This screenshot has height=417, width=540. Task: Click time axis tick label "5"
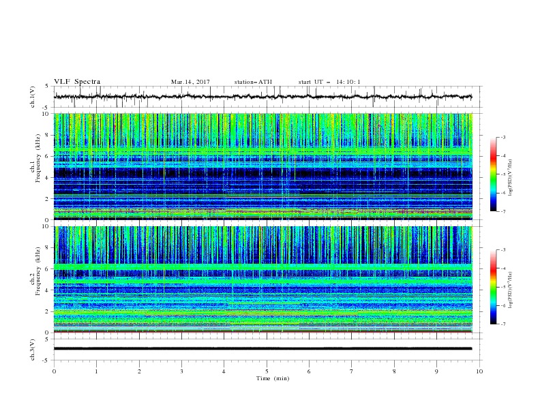tap(267, 371)
